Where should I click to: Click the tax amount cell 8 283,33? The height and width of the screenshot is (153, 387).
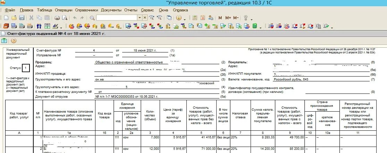pyautogui.click(x=263, y=141)
